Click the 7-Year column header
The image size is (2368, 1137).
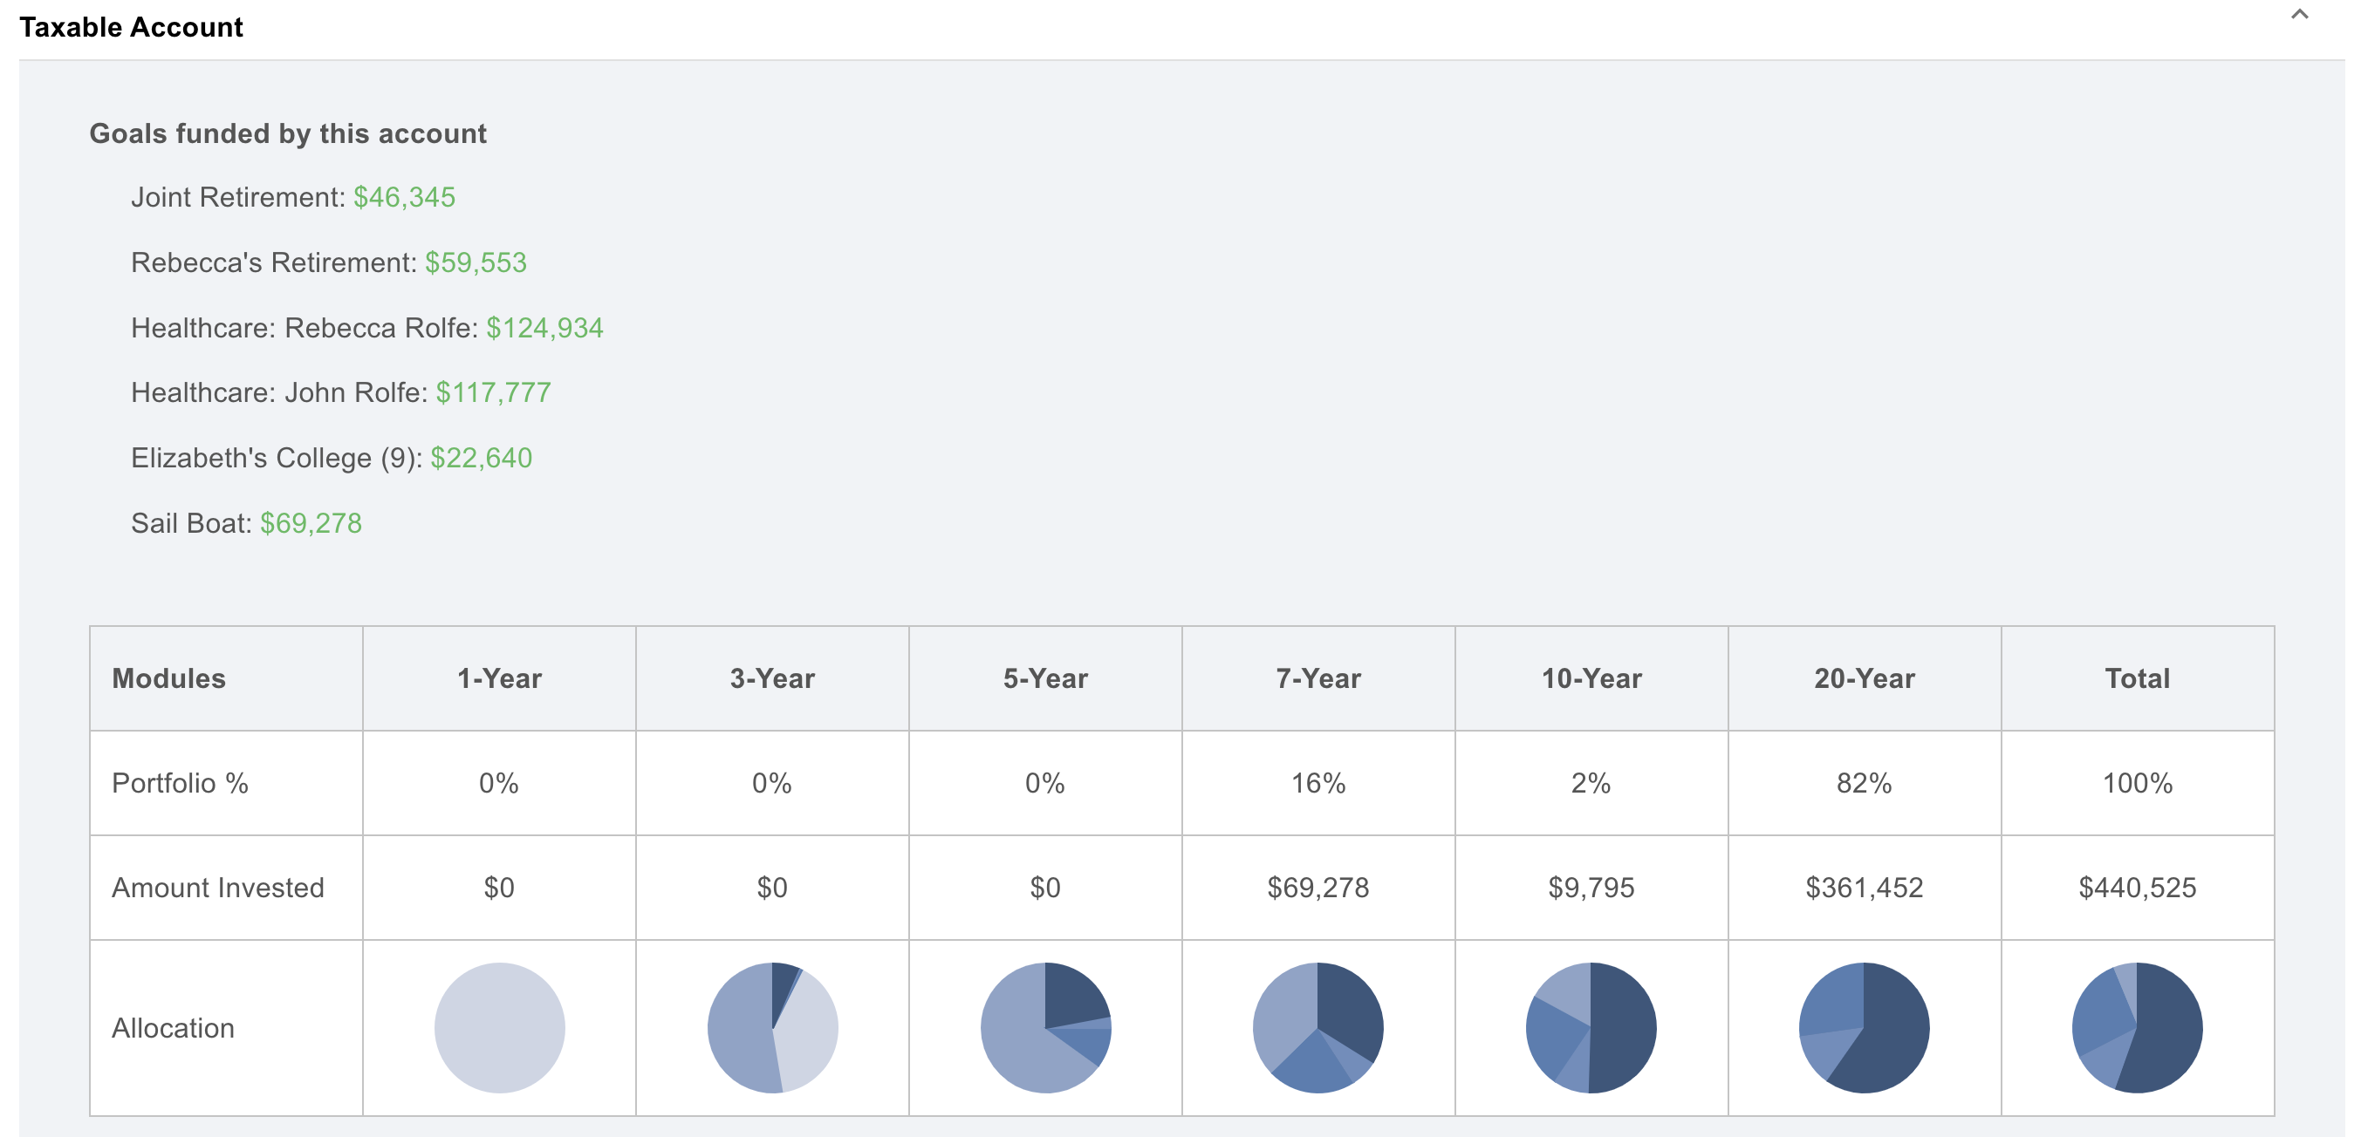(x=1317, y=678)
